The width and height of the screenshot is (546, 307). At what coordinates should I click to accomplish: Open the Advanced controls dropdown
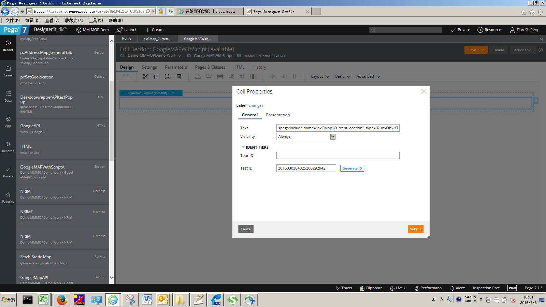(368, 76)
